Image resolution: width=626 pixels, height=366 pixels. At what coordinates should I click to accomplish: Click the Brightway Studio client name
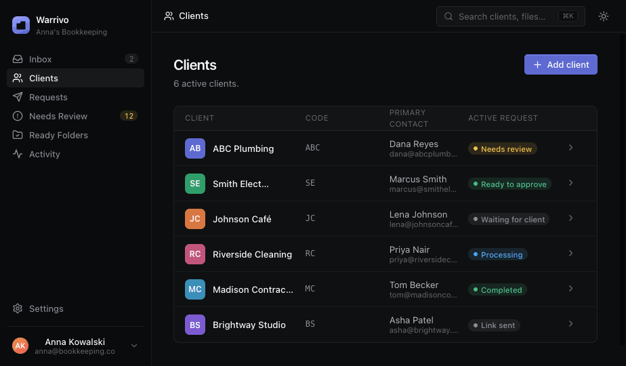[x=249, y=325]
